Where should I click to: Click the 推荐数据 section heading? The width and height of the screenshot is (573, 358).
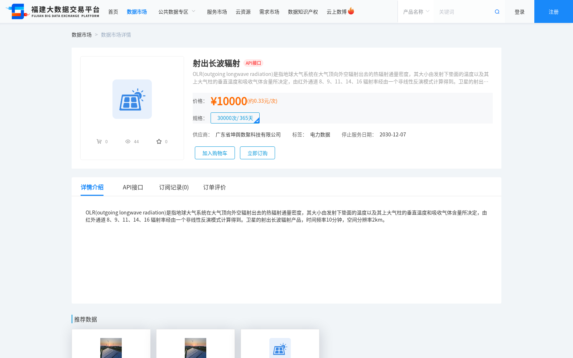(x=86, y=319)
